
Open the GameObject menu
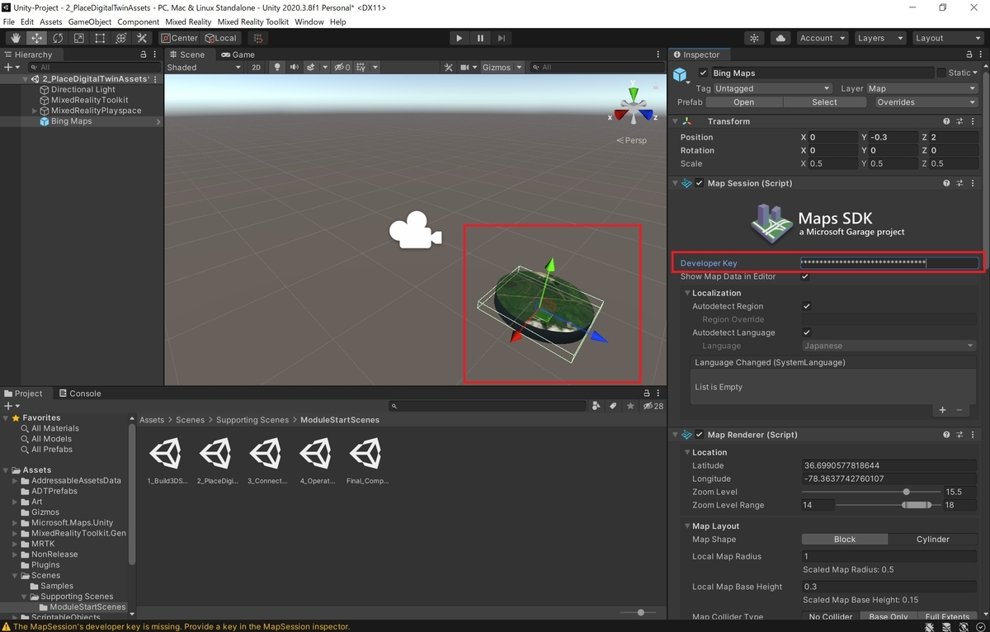click(89, 21)
